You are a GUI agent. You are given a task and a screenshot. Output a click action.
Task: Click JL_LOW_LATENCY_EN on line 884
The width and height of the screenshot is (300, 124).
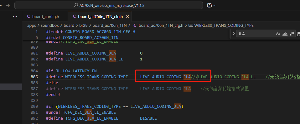76,71
